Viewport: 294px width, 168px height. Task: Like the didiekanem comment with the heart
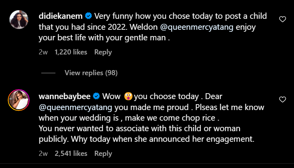point(282,19)
